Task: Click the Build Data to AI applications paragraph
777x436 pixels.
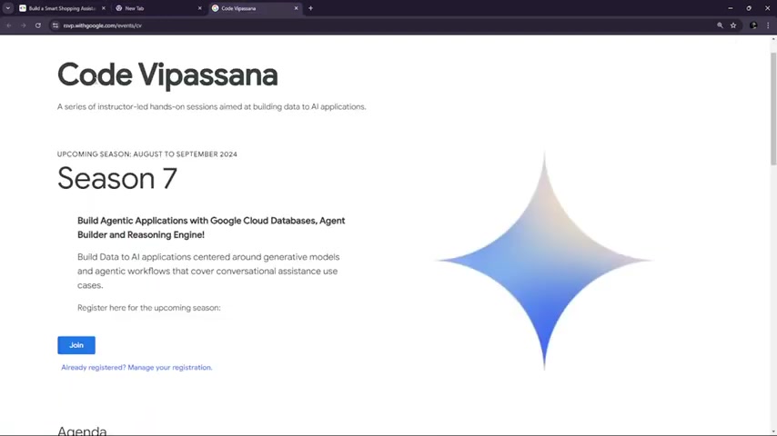Action: tap(208, 272)
